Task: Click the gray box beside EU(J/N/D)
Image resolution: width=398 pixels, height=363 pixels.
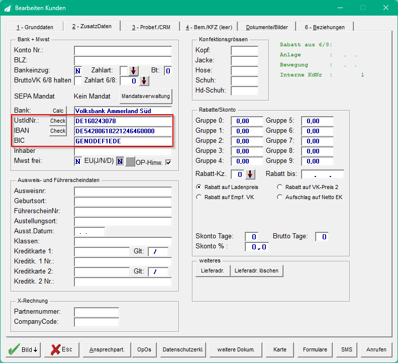Action: click(130, 161)
